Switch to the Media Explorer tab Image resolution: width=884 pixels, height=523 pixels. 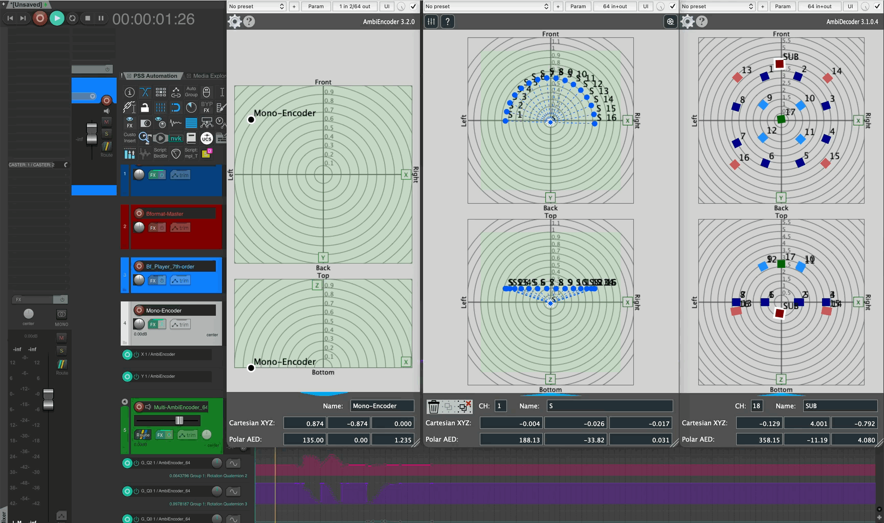(x=209, y=76)
